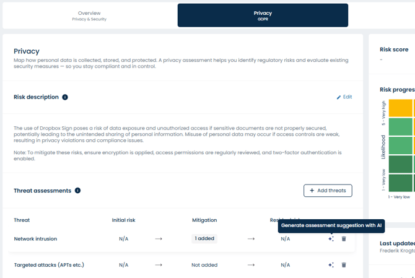Click the dark green bottom risk matrix cell

click(x=401, y=183)
